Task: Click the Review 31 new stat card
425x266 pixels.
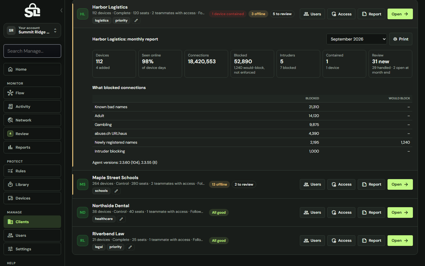Action: (390, 64)
